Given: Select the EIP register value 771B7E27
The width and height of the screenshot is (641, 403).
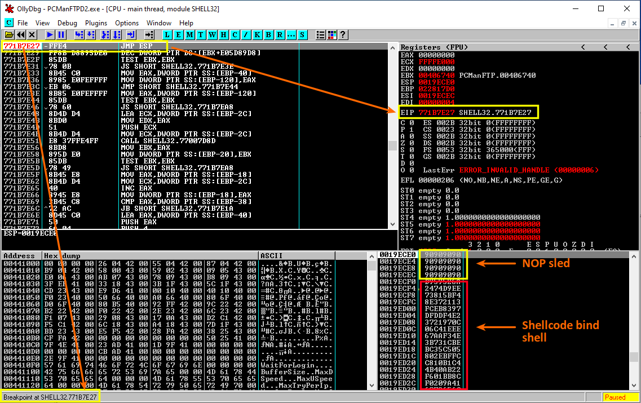Looking at the screenshot, I should 436,112.
